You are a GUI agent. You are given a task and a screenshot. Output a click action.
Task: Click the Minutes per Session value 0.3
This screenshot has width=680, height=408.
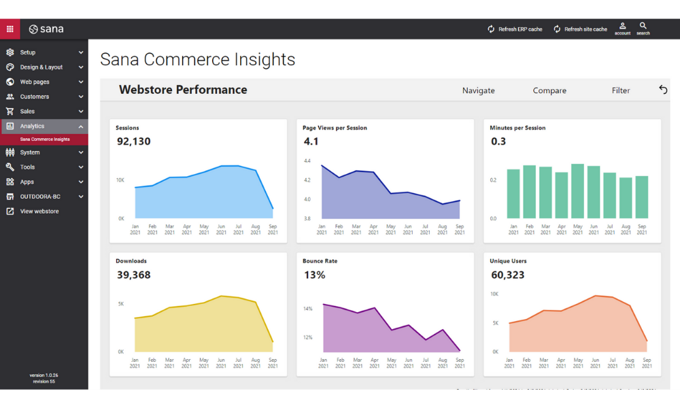[498, 141]
